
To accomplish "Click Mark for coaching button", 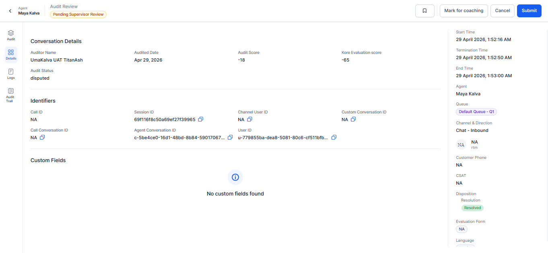I will (464, 11).
